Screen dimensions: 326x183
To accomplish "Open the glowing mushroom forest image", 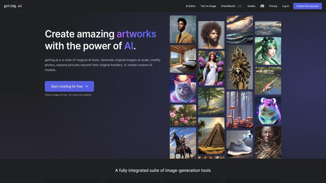I will click(239, 110).
